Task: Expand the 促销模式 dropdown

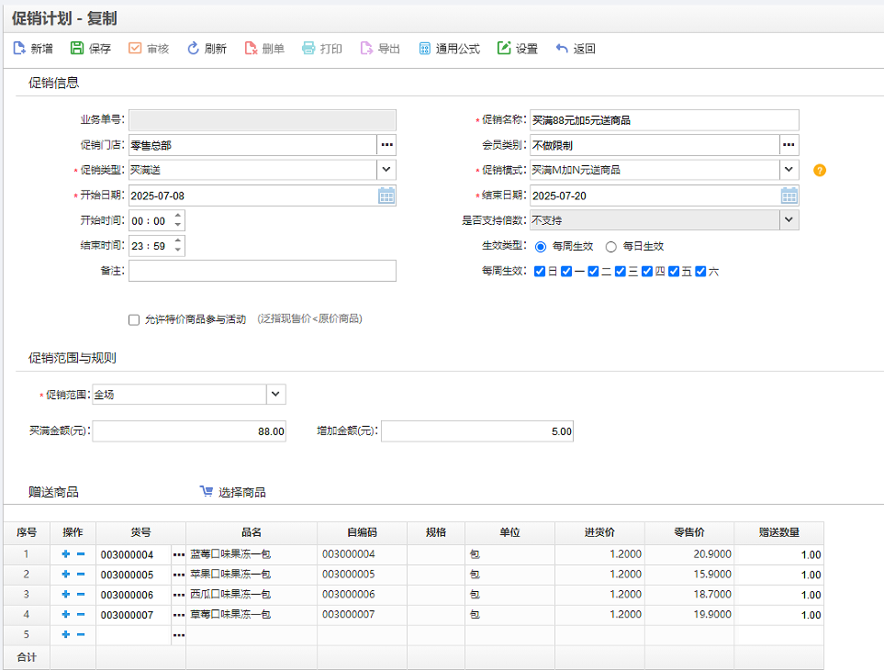Action: pyautogui.click(x=789, y=170)
